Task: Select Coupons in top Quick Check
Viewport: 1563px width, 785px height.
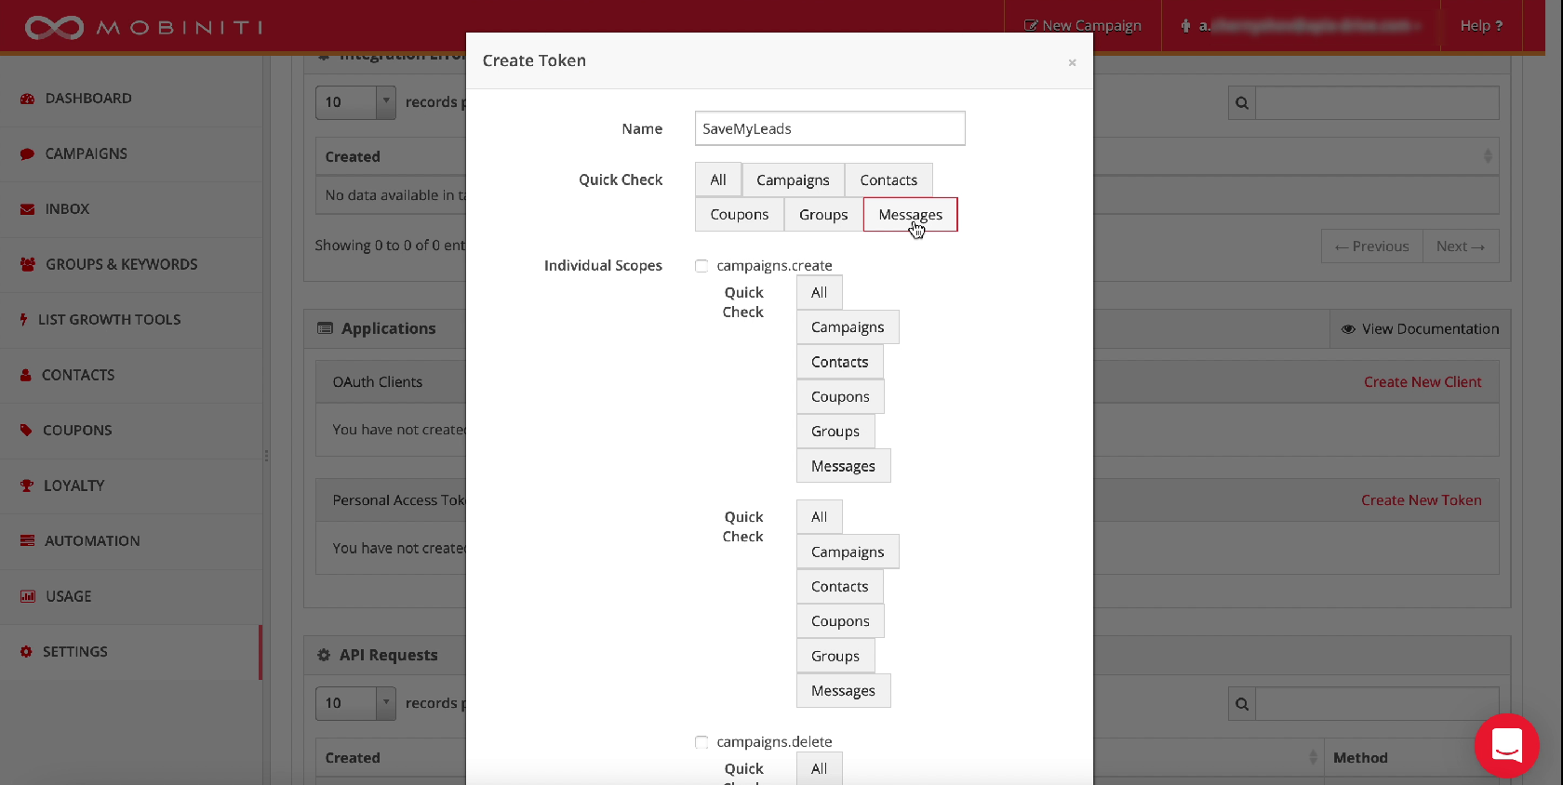Action: 740,215
